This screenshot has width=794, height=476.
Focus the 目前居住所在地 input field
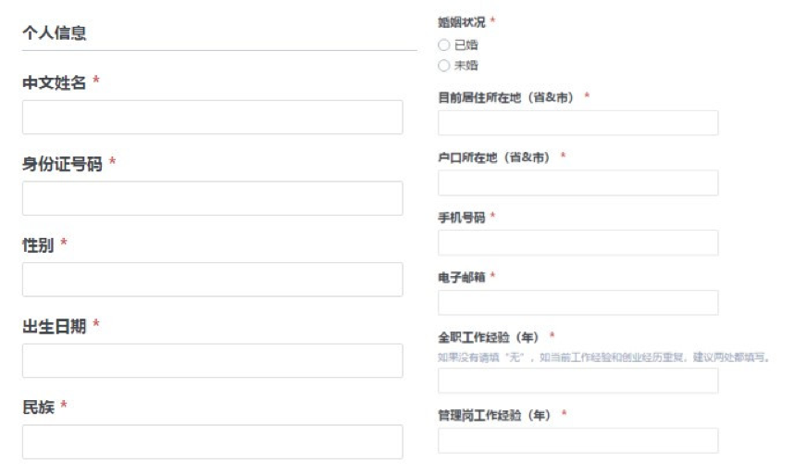point(577,123)
